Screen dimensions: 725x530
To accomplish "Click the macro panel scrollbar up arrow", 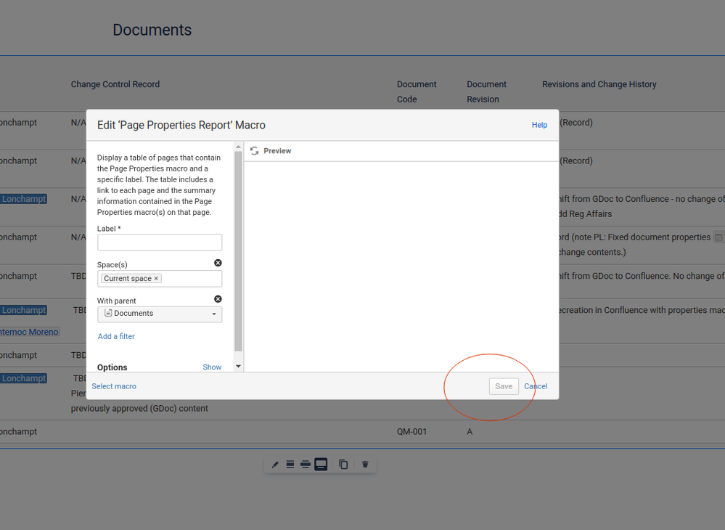I will [238, 147].
